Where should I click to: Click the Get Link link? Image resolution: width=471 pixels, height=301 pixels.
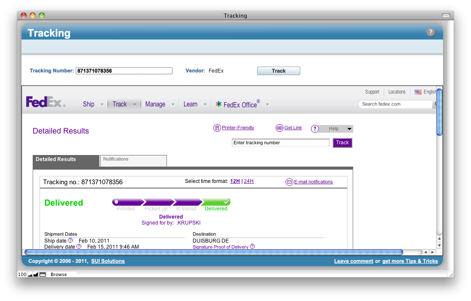click(x=293, y=128)
